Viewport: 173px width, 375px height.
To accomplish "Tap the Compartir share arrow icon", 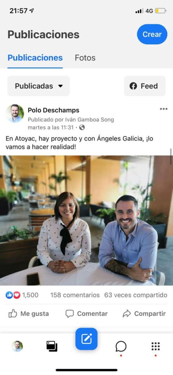I will [127, 314].
